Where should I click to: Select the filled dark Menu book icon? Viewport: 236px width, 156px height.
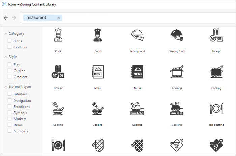tap(137, 72)
